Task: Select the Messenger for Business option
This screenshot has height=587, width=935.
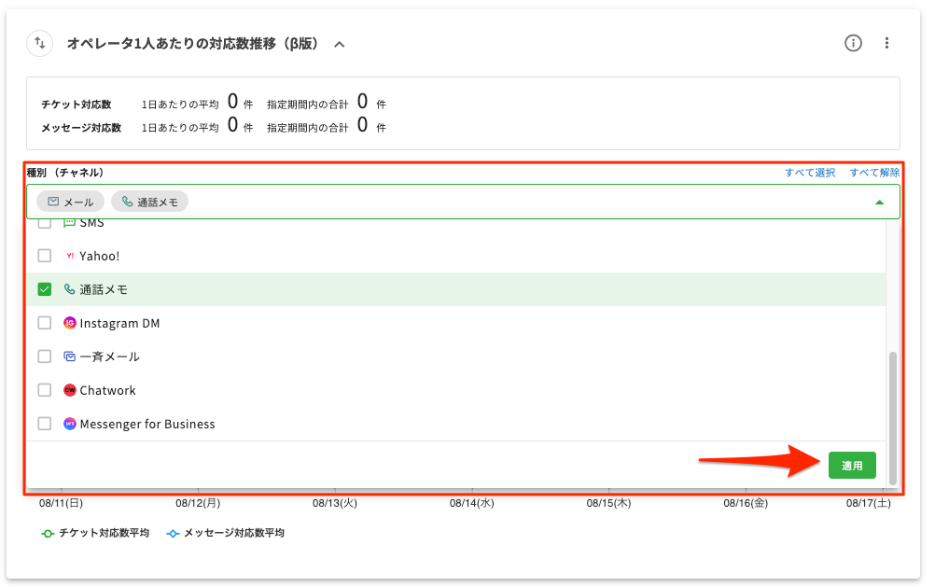Action: tap(147, 424)
